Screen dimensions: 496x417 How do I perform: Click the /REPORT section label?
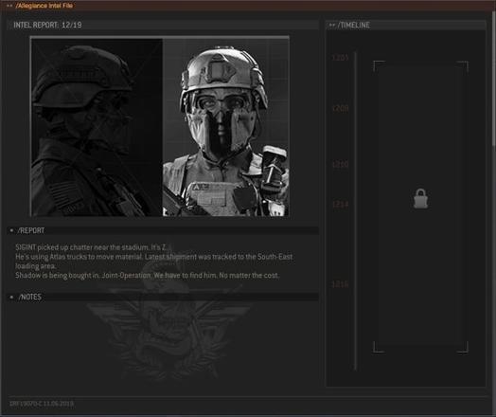click(31, 230)
